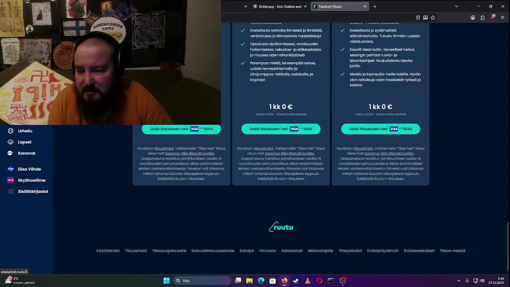Screen dimensions: 510x287
Task: Close the Tilaukset | Ruutu tab
Action: point(365,6)
